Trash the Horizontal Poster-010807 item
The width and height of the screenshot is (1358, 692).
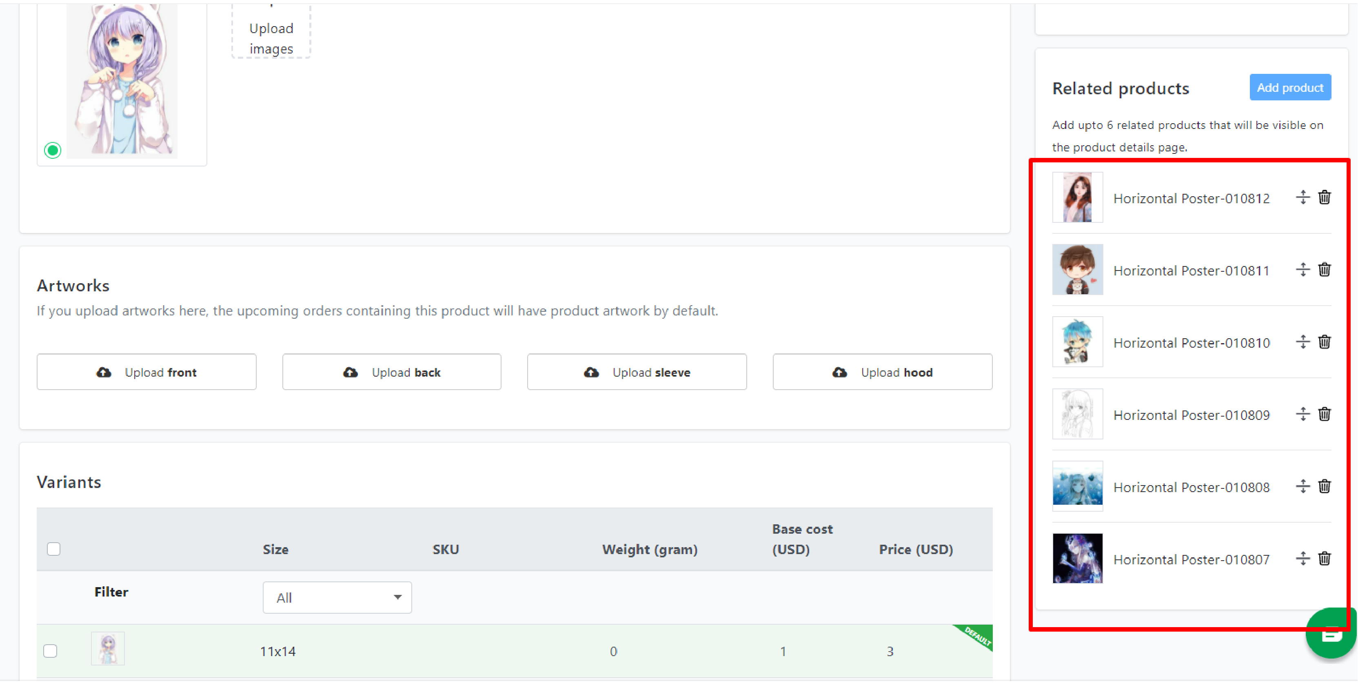[1324, 558]
